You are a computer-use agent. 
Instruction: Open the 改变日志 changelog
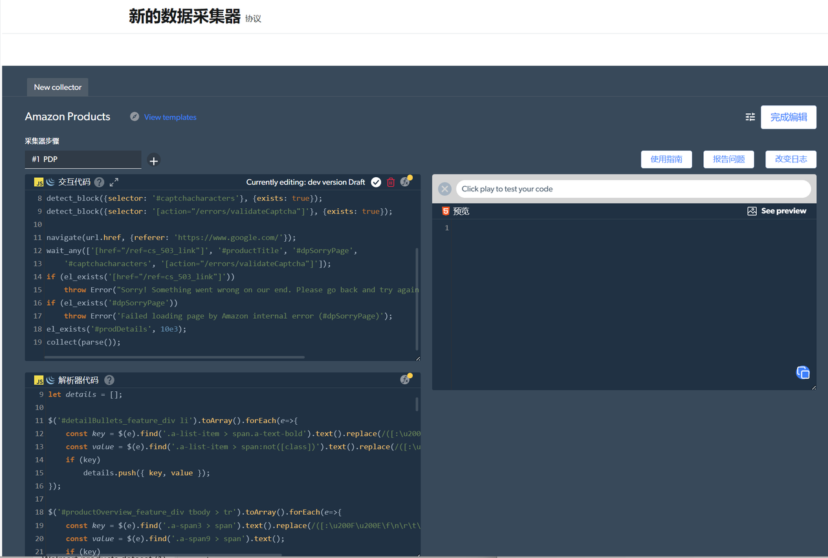tap(790, 159)
